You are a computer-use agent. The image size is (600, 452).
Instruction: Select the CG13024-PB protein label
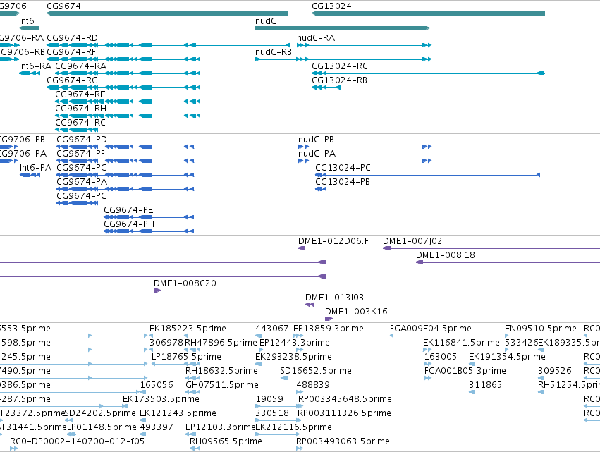(x=343, y=182)
